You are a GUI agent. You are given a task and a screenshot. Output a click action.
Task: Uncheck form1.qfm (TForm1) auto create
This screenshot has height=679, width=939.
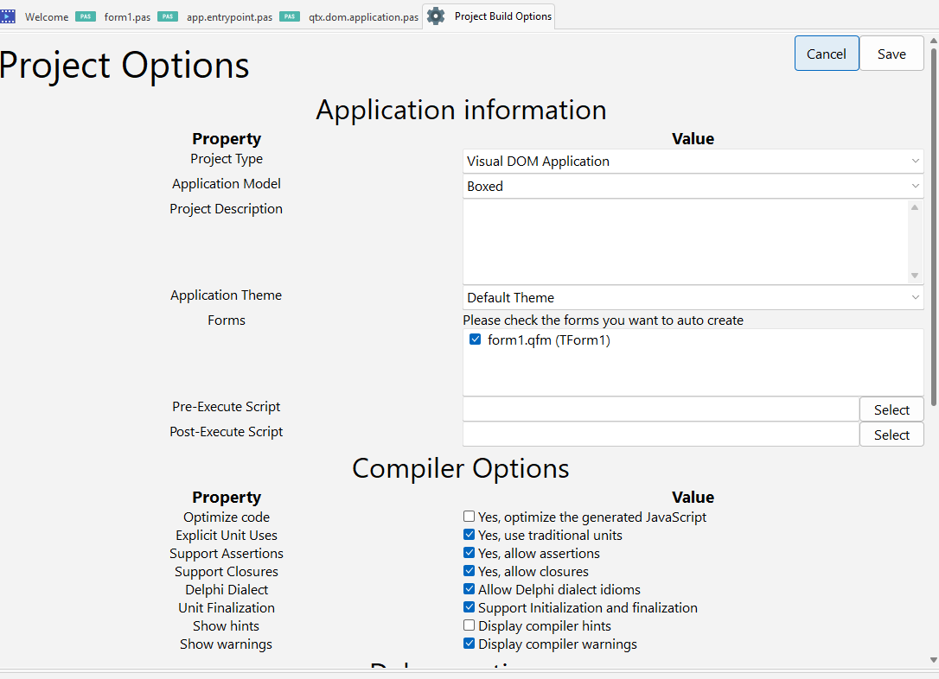[476, 339]
